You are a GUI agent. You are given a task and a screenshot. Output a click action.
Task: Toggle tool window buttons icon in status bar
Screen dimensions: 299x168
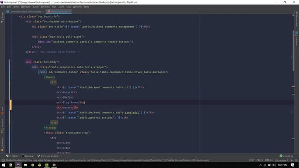point(3,160)
